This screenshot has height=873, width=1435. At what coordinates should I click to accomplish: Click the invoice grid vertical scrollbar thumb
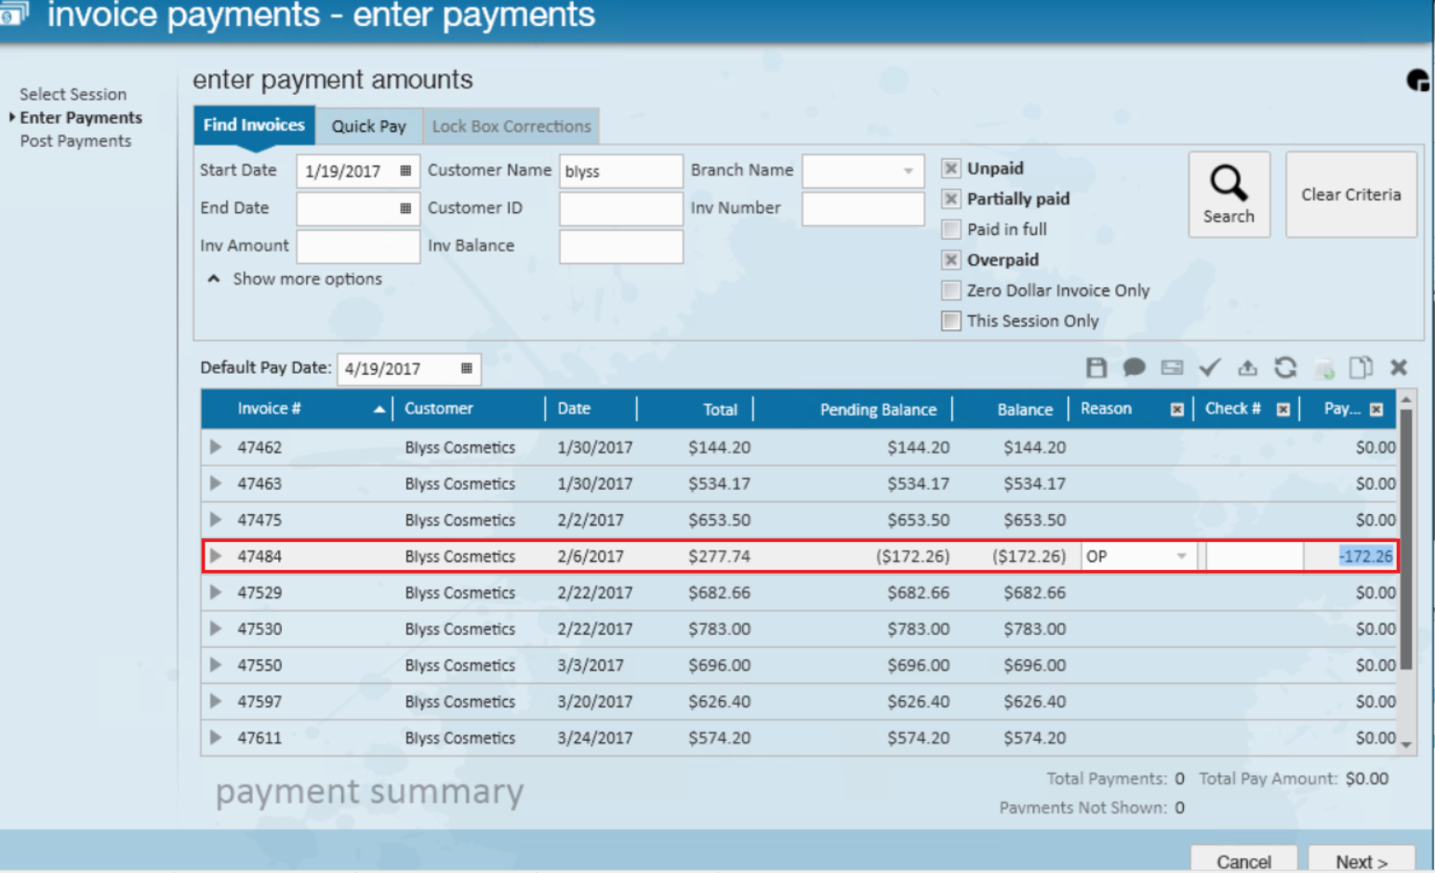pyautogui.click(x=1406, y=539)
